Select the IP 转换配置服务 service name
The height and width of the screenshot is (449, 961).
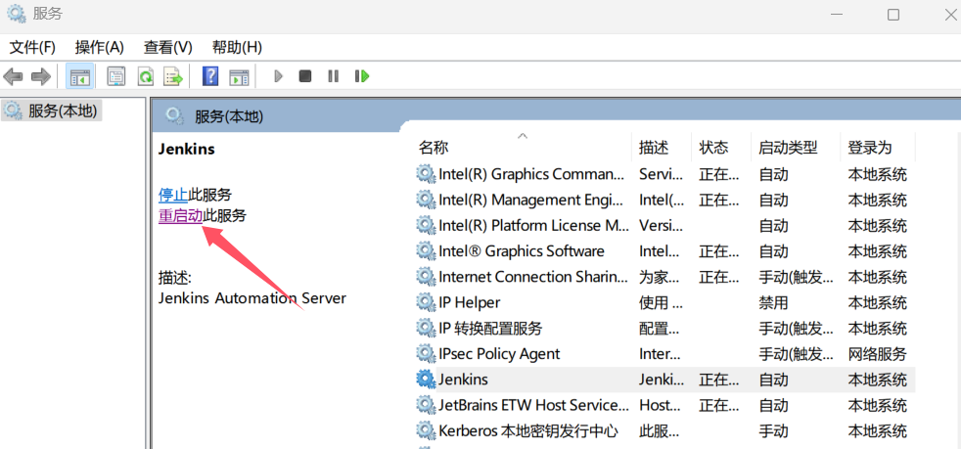[491, 328]
